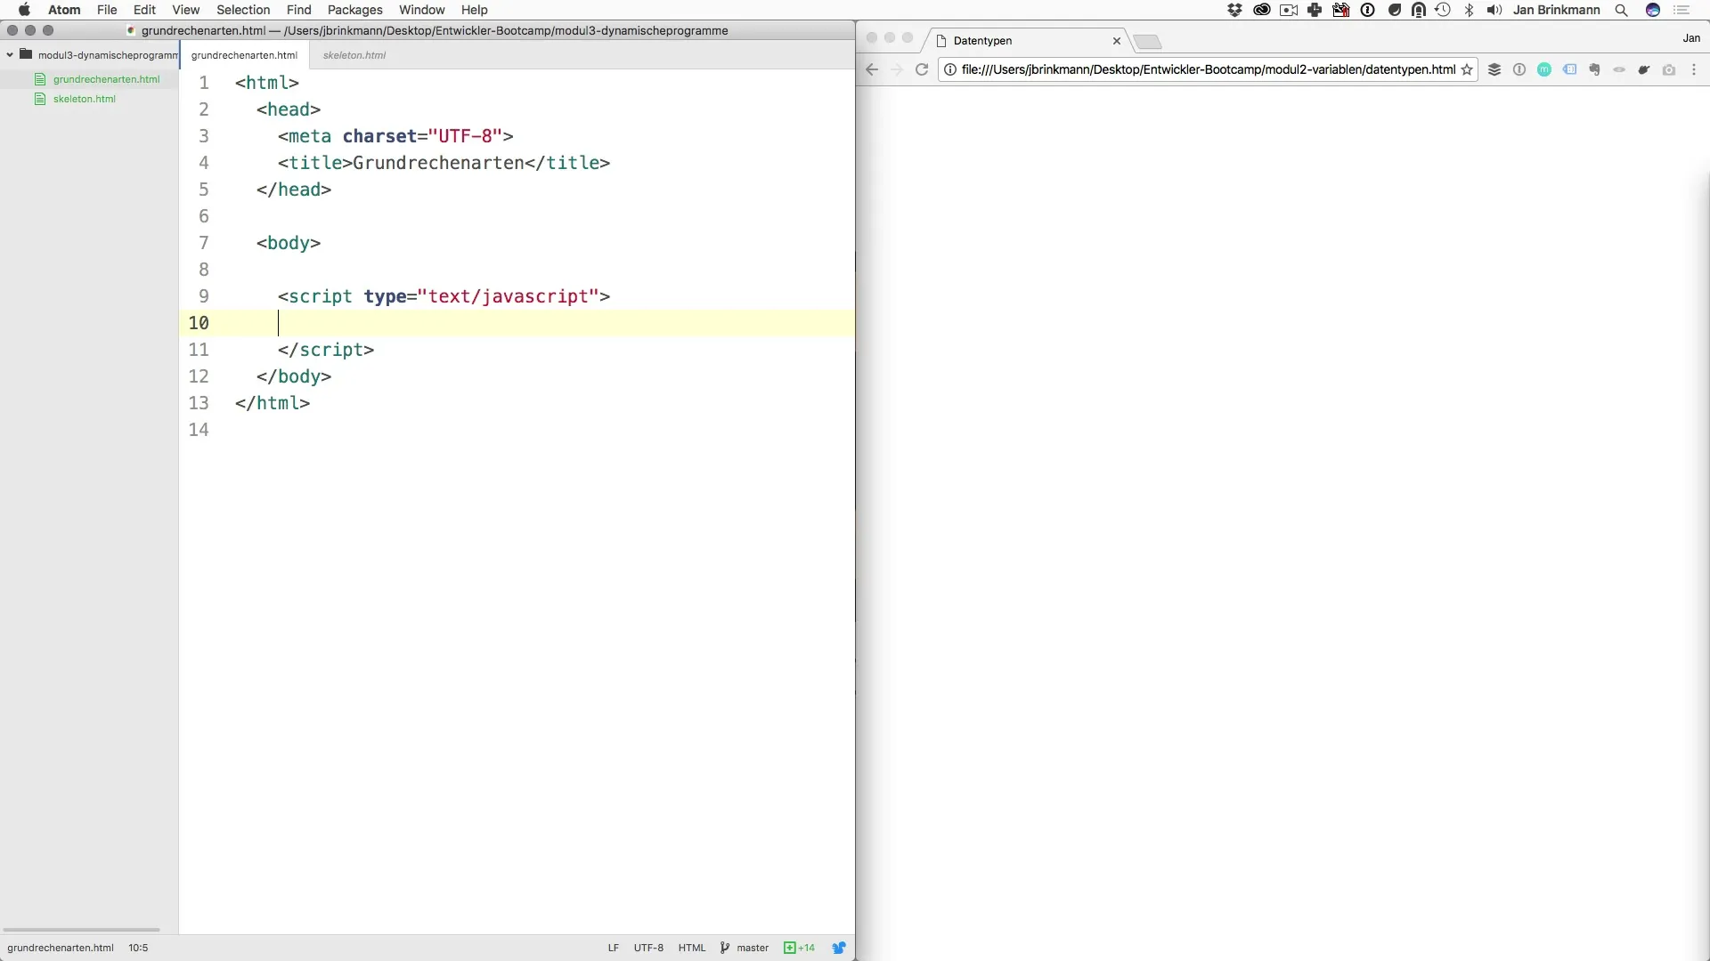Open the Find menu
The image size is (1710, 961).
pyautogui.click(x=298, y=10)
